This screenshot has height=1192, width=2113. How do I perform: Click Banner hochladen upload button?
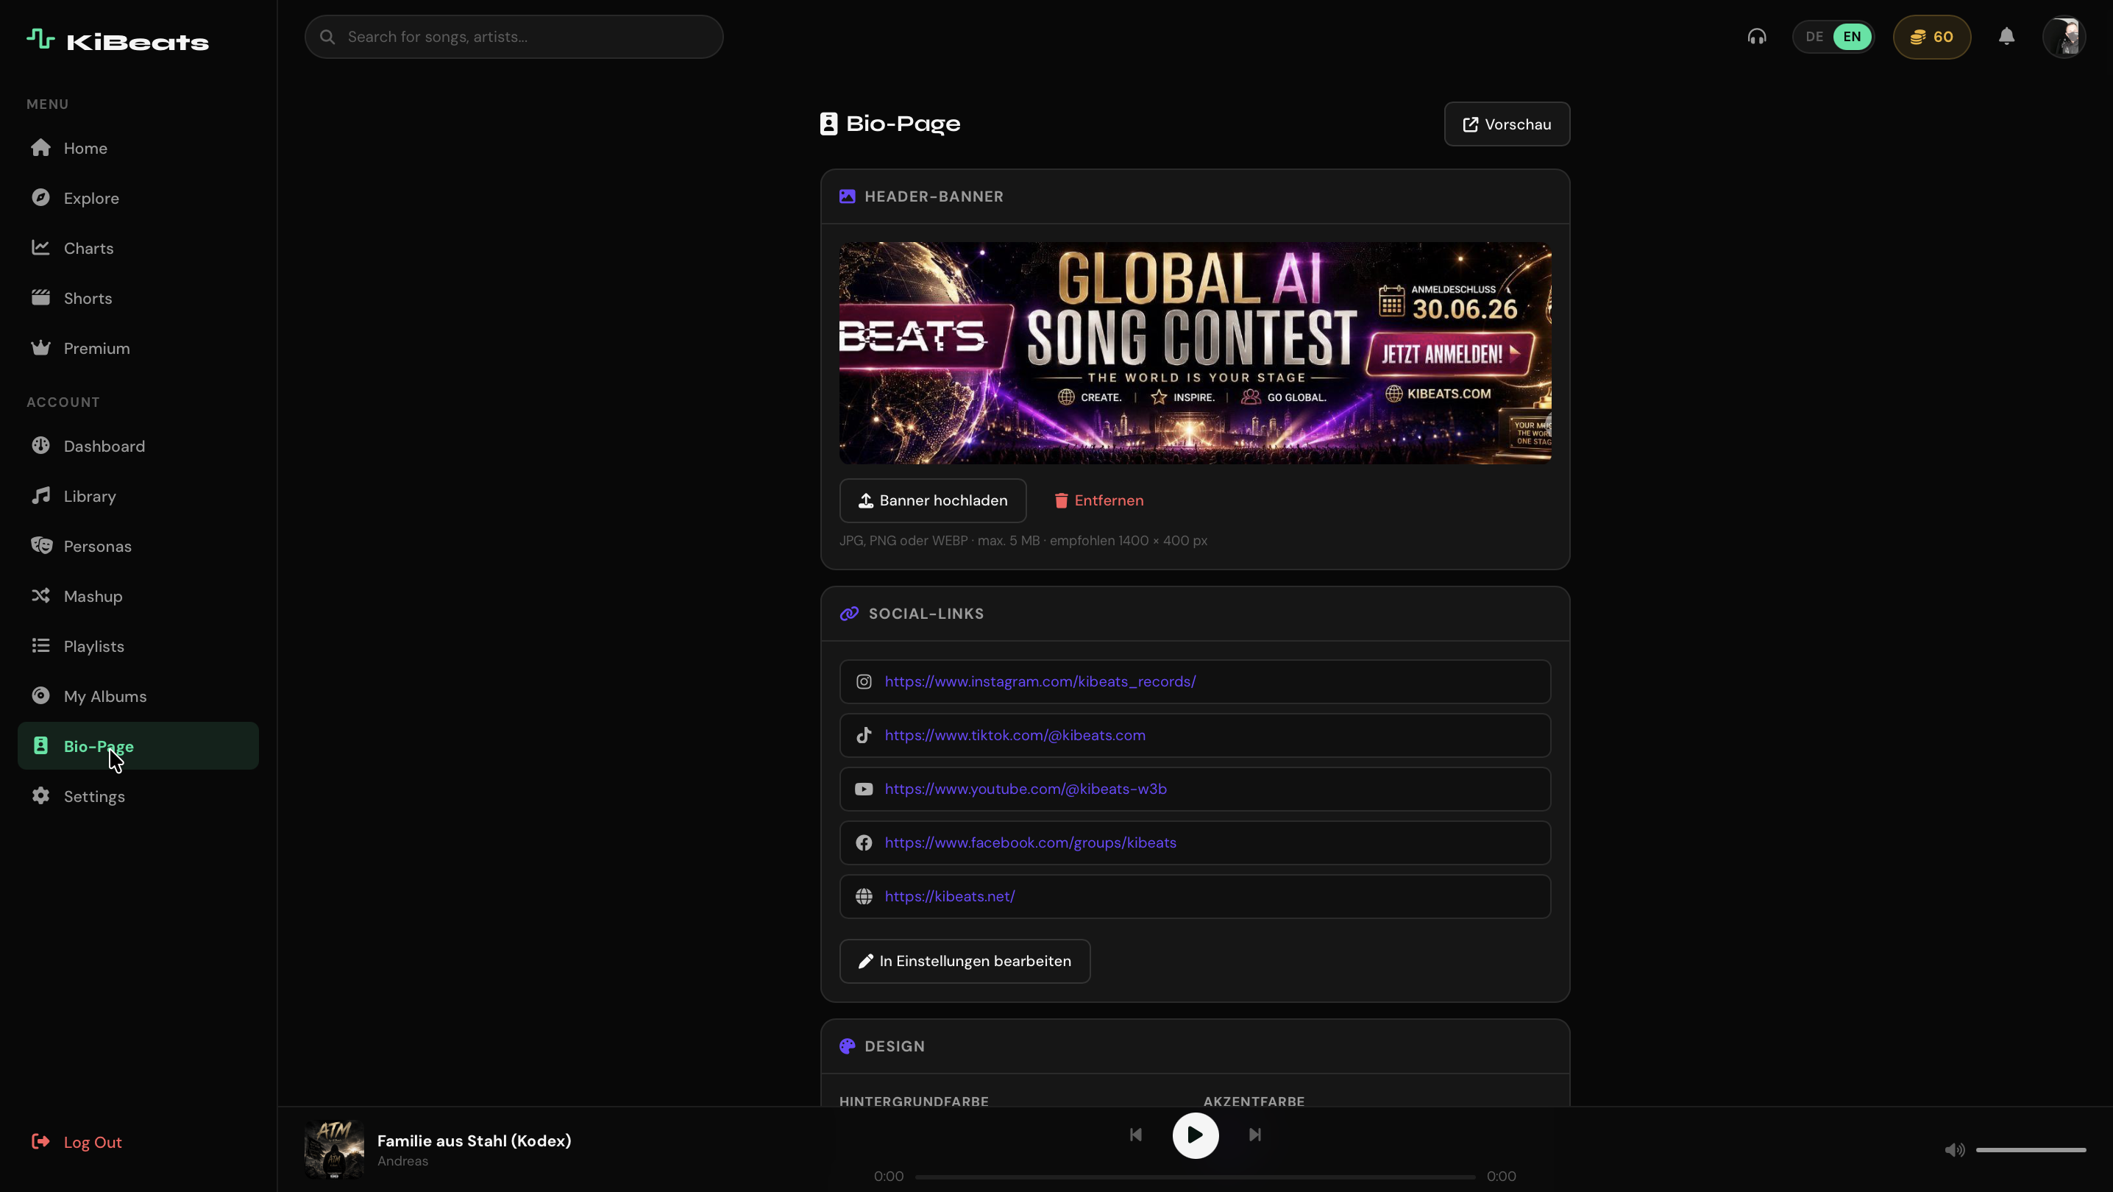933,500
